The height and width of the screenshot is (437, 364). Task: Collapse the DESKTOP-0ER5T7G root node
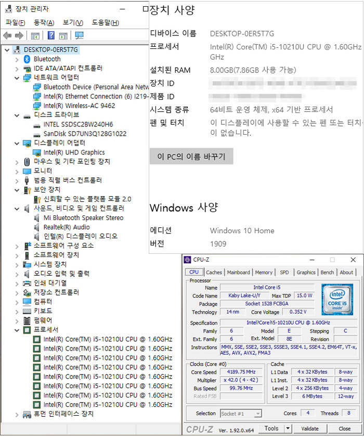[7, 50]
